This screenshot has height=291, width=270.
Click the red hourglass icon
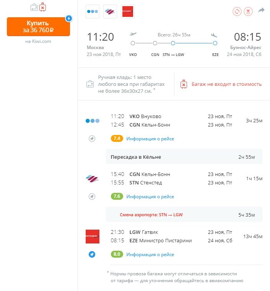click(x=248, y=12)
